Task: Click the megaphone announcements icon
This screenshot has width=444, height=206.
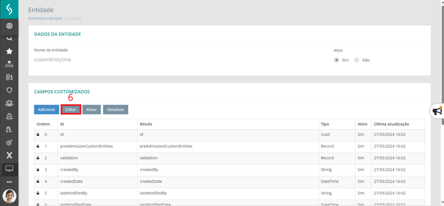Action: (437, 111)
